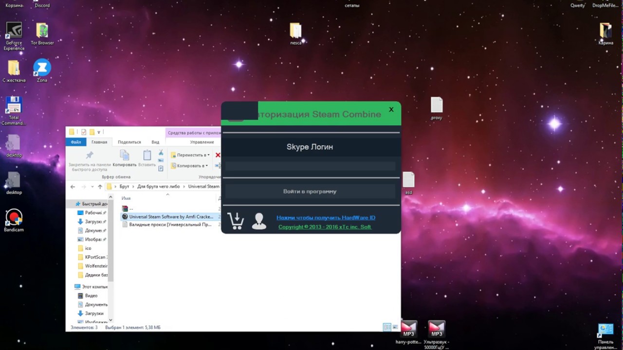The image size is (623, 350).
Task: Switch to the Вид ribbon tab
Action: point(155,142)
